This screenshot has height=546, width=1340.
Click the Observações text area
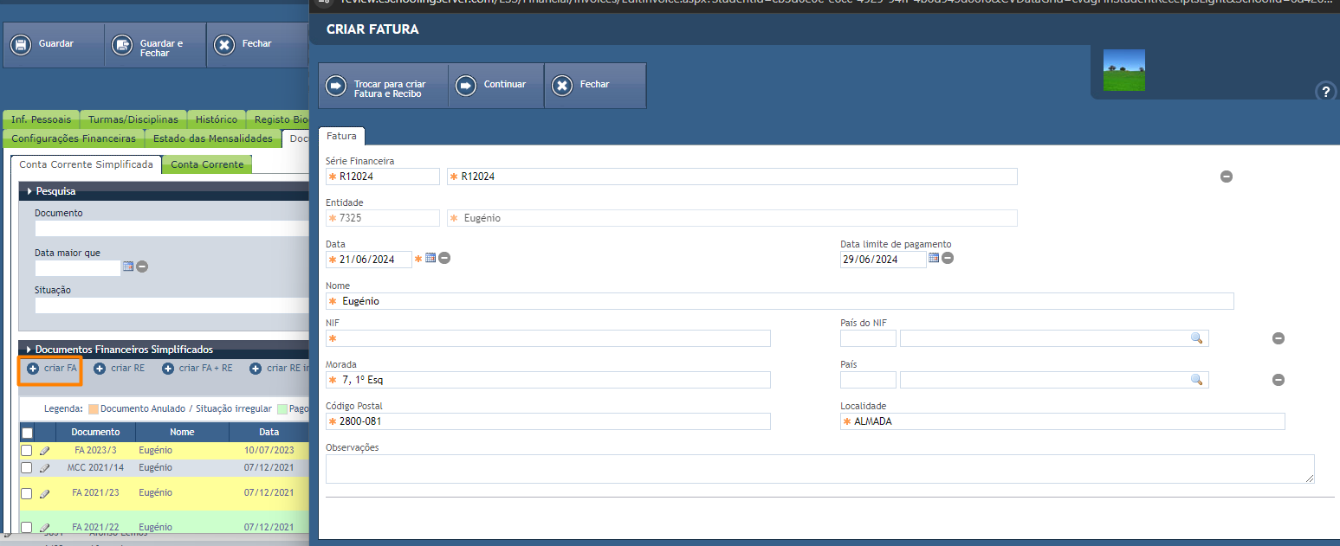click(x=820, y=469)
